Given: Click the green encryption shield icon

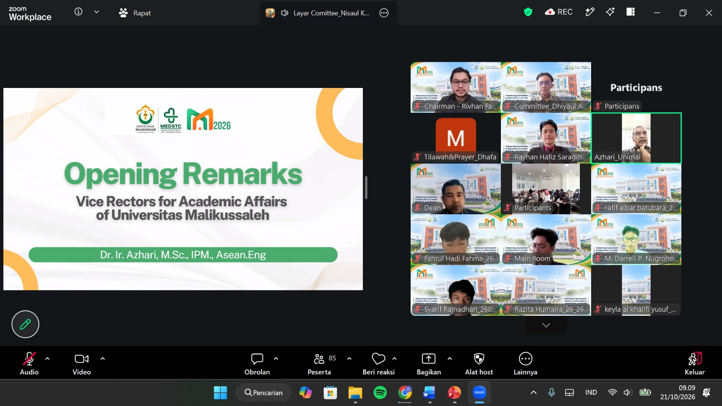Looking at the screenshot, I should click(528, 12).
